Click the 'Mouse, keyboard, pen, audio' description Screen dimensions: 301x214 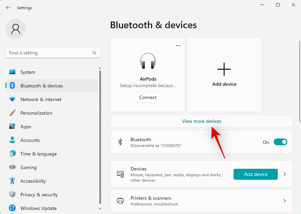coord(176,177)
